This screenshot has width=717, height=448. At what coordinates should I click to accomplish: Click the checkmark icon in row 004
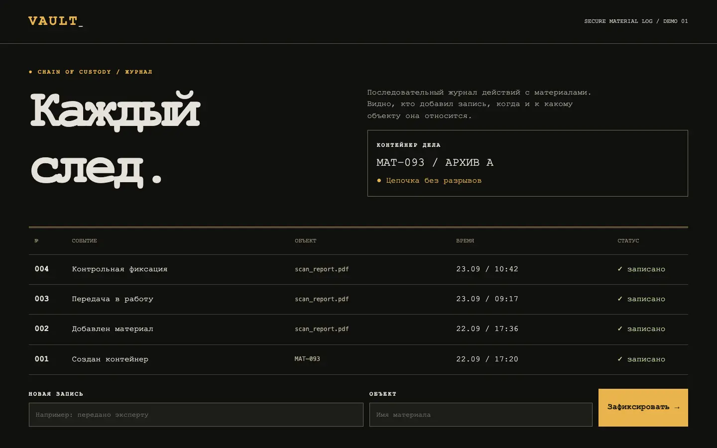pyautogui.click(x=620, y=269)
